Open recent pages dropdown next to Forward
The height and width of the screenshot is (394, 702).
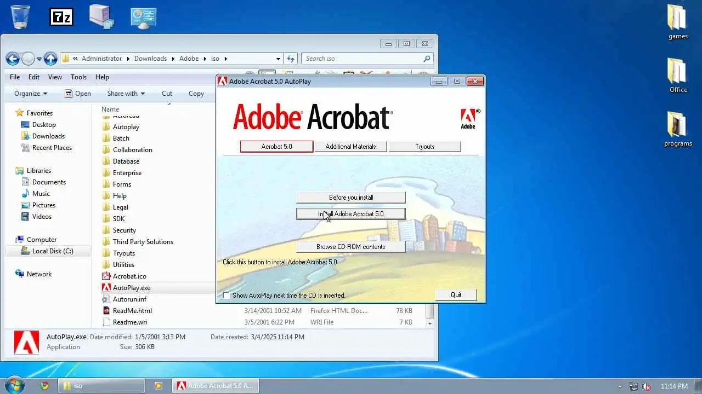[39, 59]
